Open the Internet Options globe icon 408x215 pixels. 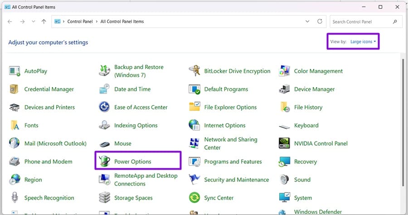coord(194,125)
